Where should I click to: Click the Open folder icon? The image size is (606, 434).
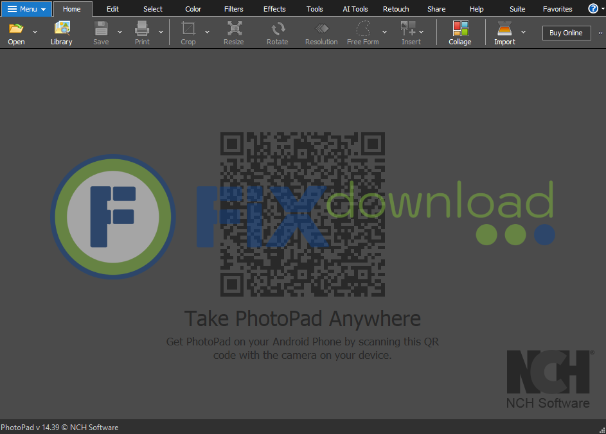tap(16, 29)
